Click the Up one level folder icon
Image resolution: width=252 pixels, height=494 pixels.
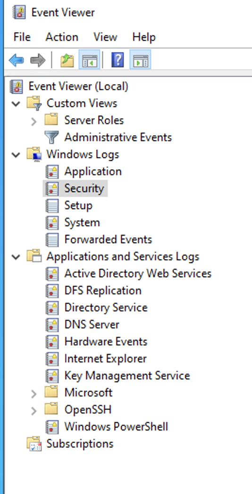pyautogui.click(x=67, y=60)
